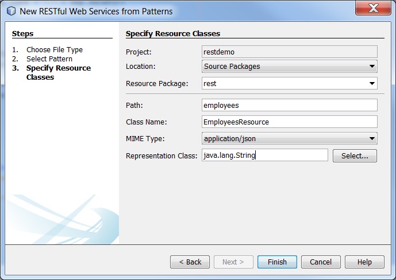Open the Location dropdown showing Source Packages
This screenshot has height=280, width=396.
(290, 67)
